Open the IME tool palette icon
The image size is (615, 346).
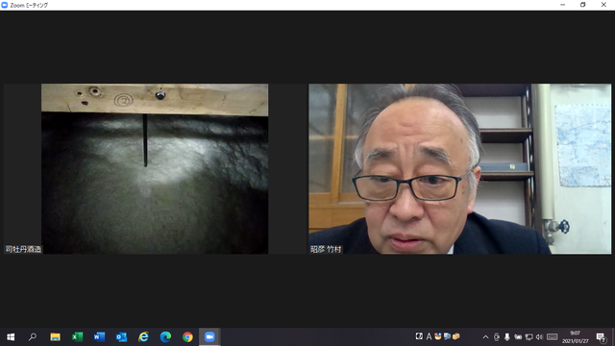[x=438, y=336]
